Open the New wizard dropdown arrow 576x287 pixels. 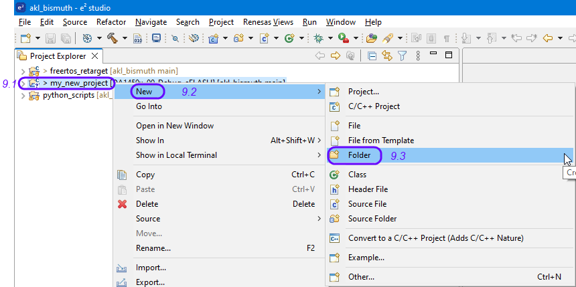point(38,38)
